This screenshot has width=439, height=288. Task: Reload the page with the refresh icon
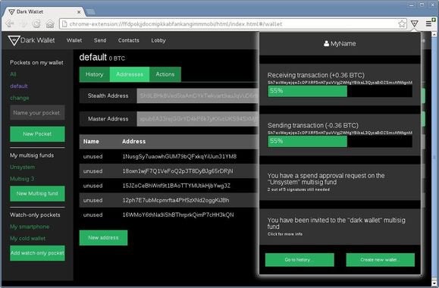[x=36, y=23]
